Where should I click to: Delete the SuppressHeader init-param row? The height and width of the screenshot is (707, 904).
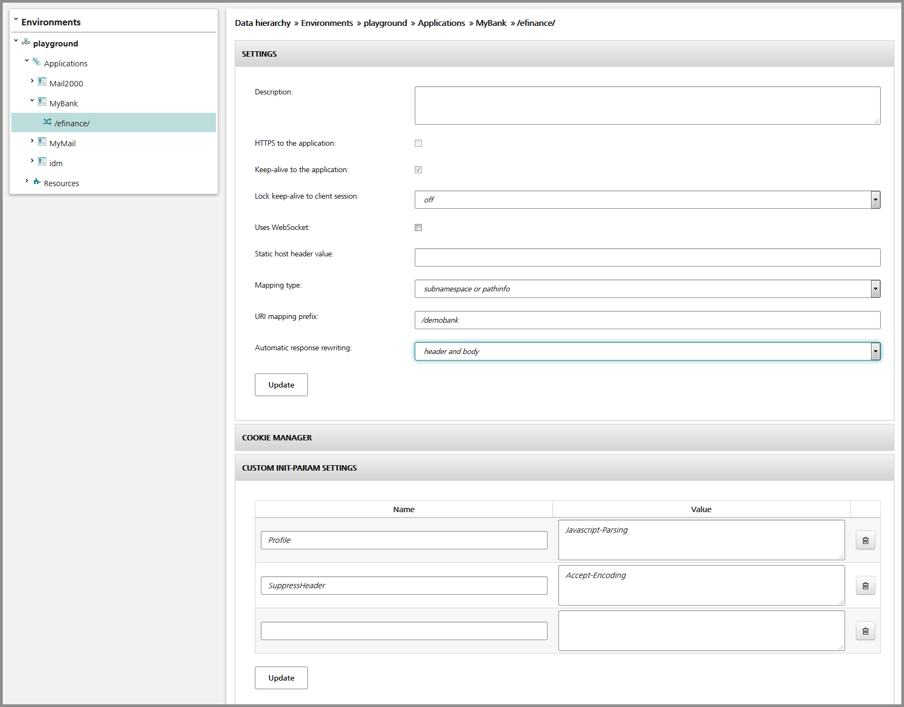point(866,586)
